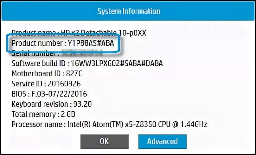Viewport: 256px width, 155px height.
Task: Click the x5-Z8350 processor model text
Action: (141, 125)
